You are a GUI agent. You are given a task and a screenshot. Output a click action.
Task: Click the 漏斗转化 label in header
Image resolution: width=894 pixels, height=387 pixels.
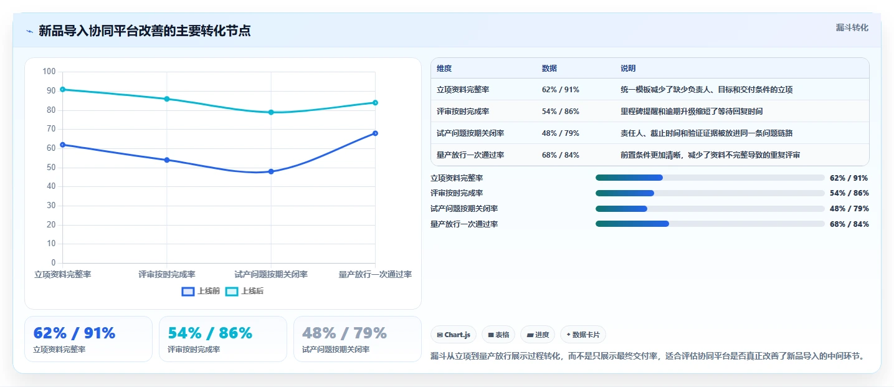point(852,27)
